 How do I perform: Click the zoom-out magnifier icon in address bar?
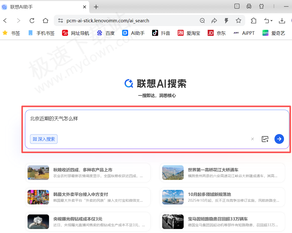tap(202, 21)
